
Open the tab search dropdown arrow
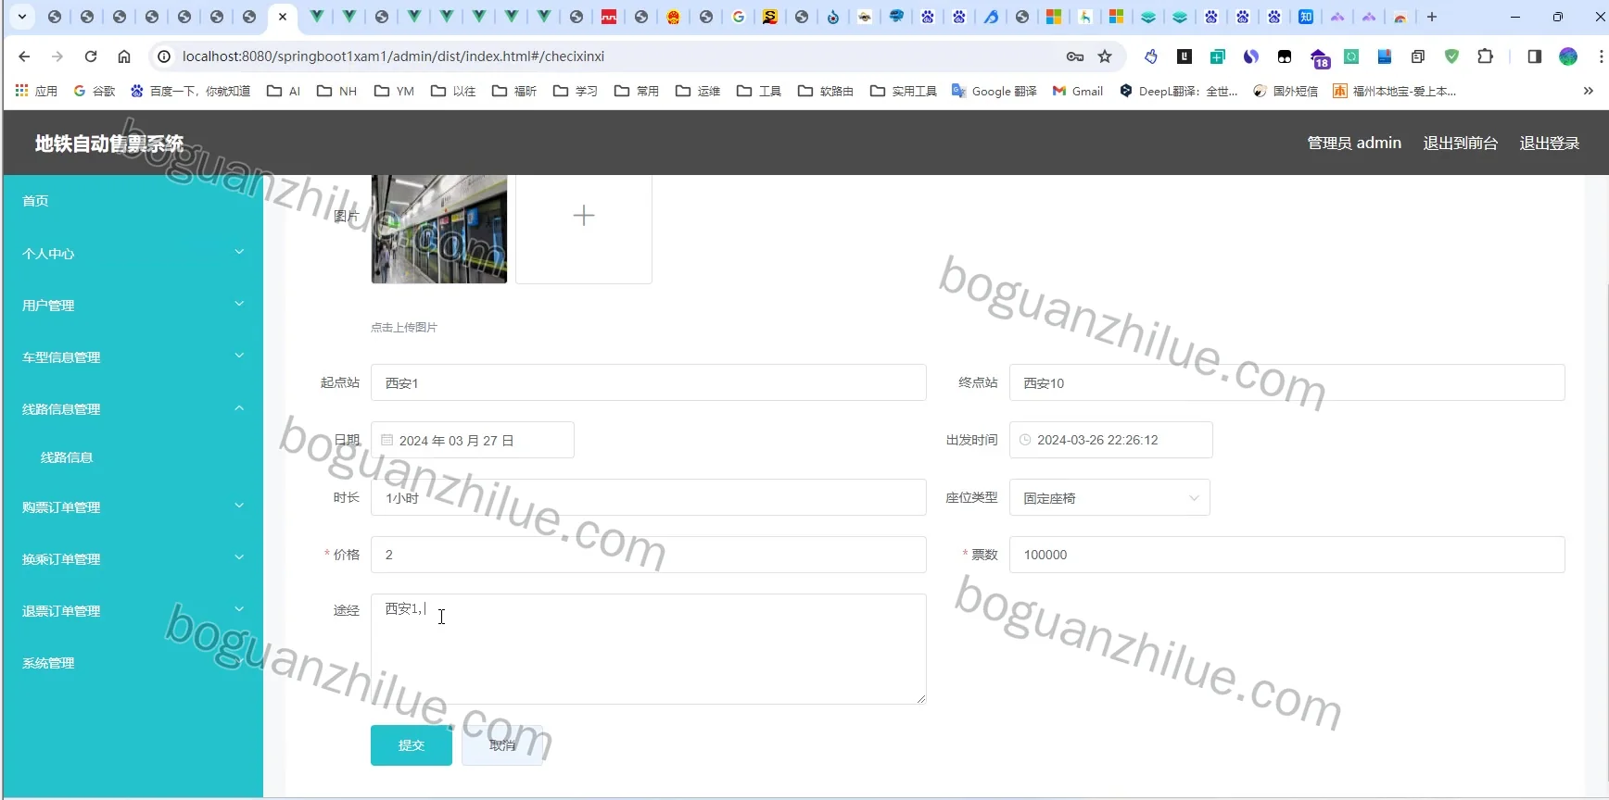click(22, 17)
